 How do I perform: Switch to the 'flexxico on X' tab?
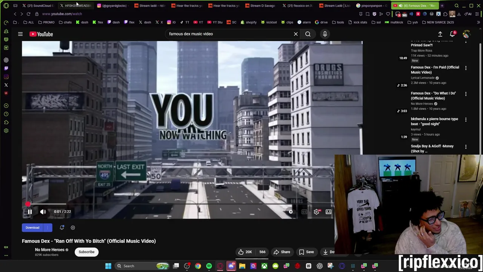pyautogui.click(x=298, y=6)
